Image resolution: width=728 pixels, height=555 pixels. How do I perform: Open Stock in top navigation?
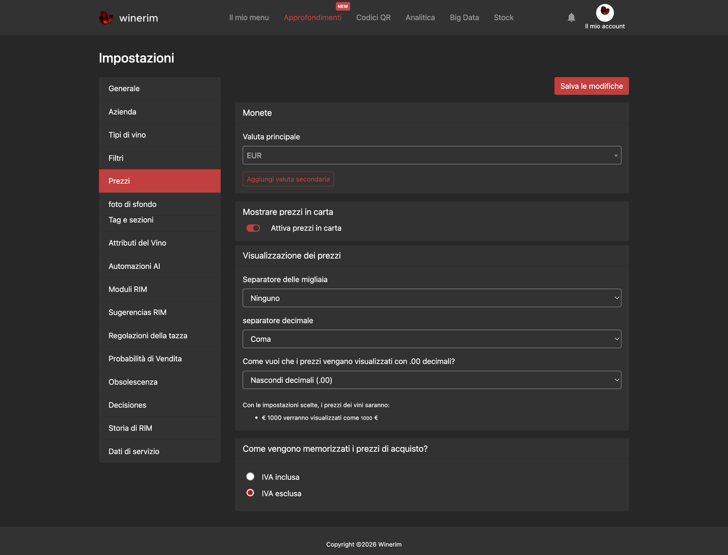[504, 17]
